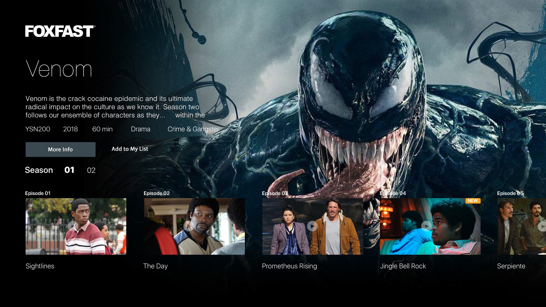The width and height of the screenshot is (546, 307).
Task: Play Episode 04 Jingle Bell Rock play icon
Action: click(x=426, y=226)
